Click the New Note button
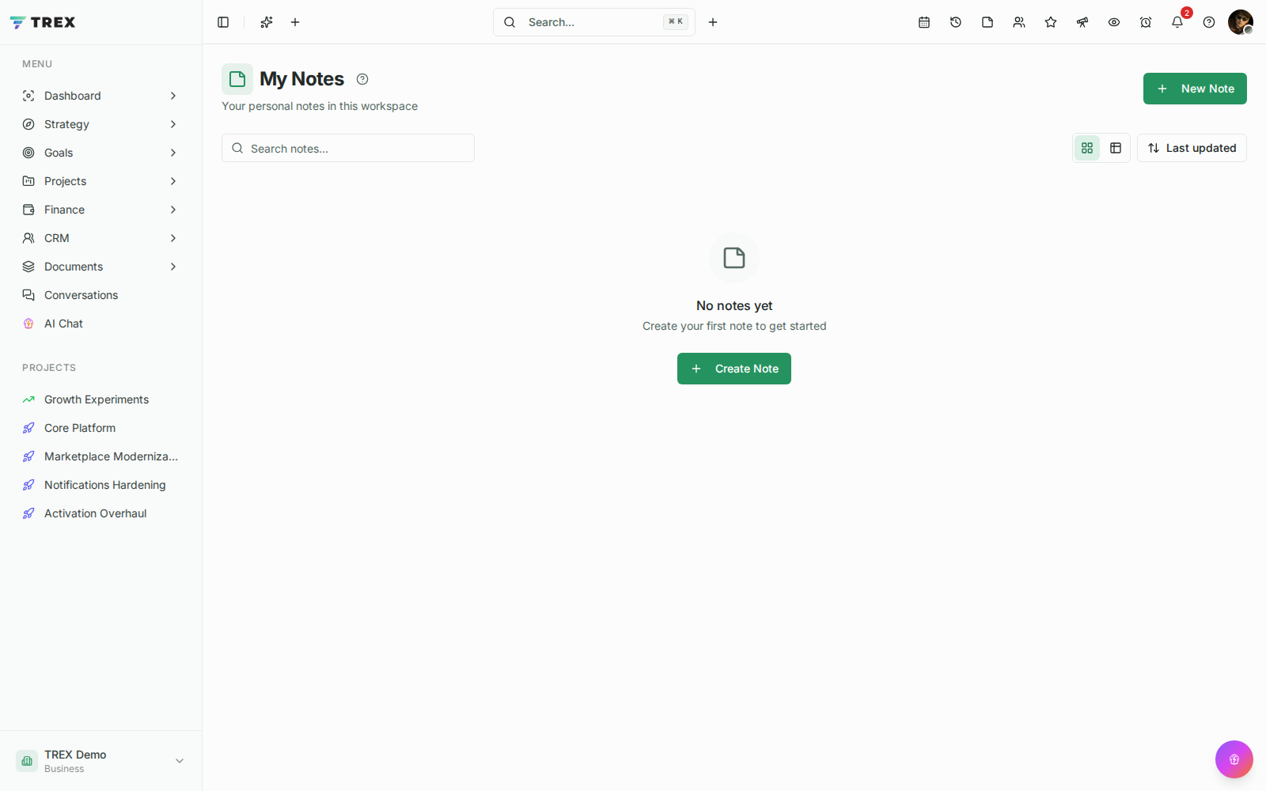This screenshot has height=791, width=1266. [x=1195, y=89]
